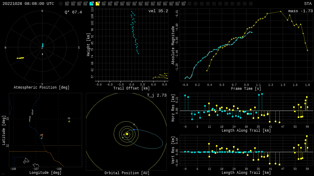The height and width of the screenshot is (176, 314).
Task: Toggle the station 02 indicator box
Action: pos(73,4)
